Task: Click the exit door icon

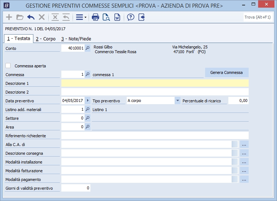Action: tap(142, 17)
